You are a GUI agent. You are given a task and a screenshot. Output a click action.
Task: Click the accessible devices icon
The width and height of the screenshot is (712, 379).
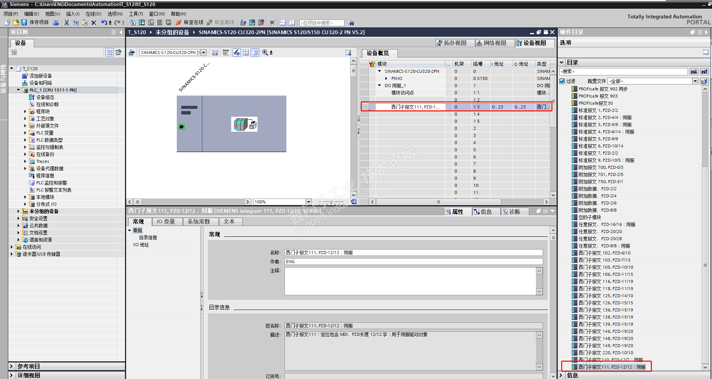tap(243, 23)
